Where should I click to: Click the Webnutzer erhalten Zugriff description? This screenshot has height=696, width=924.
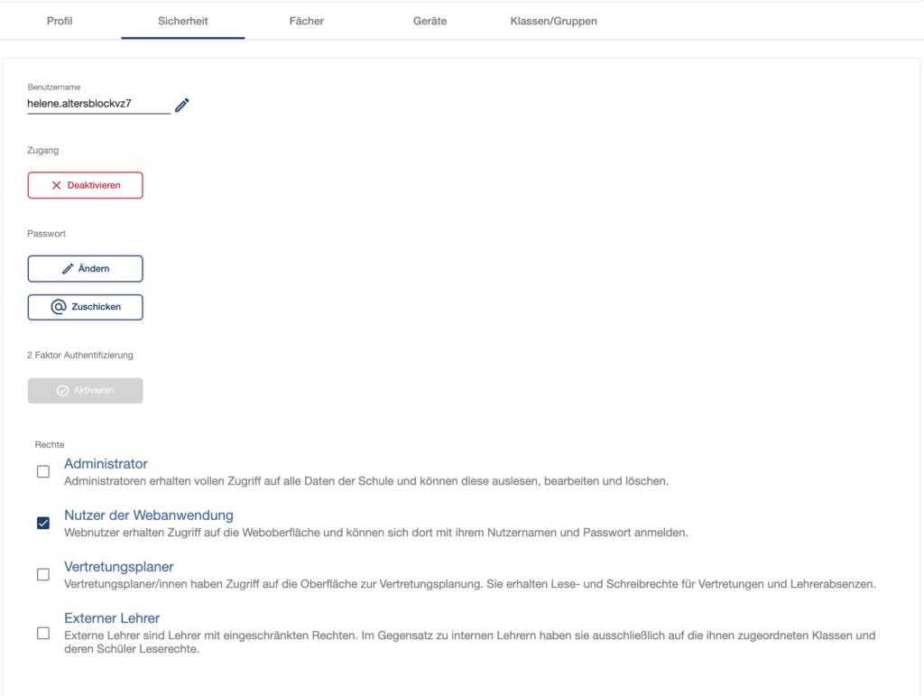pyautogui.click(x=376, y=533)
